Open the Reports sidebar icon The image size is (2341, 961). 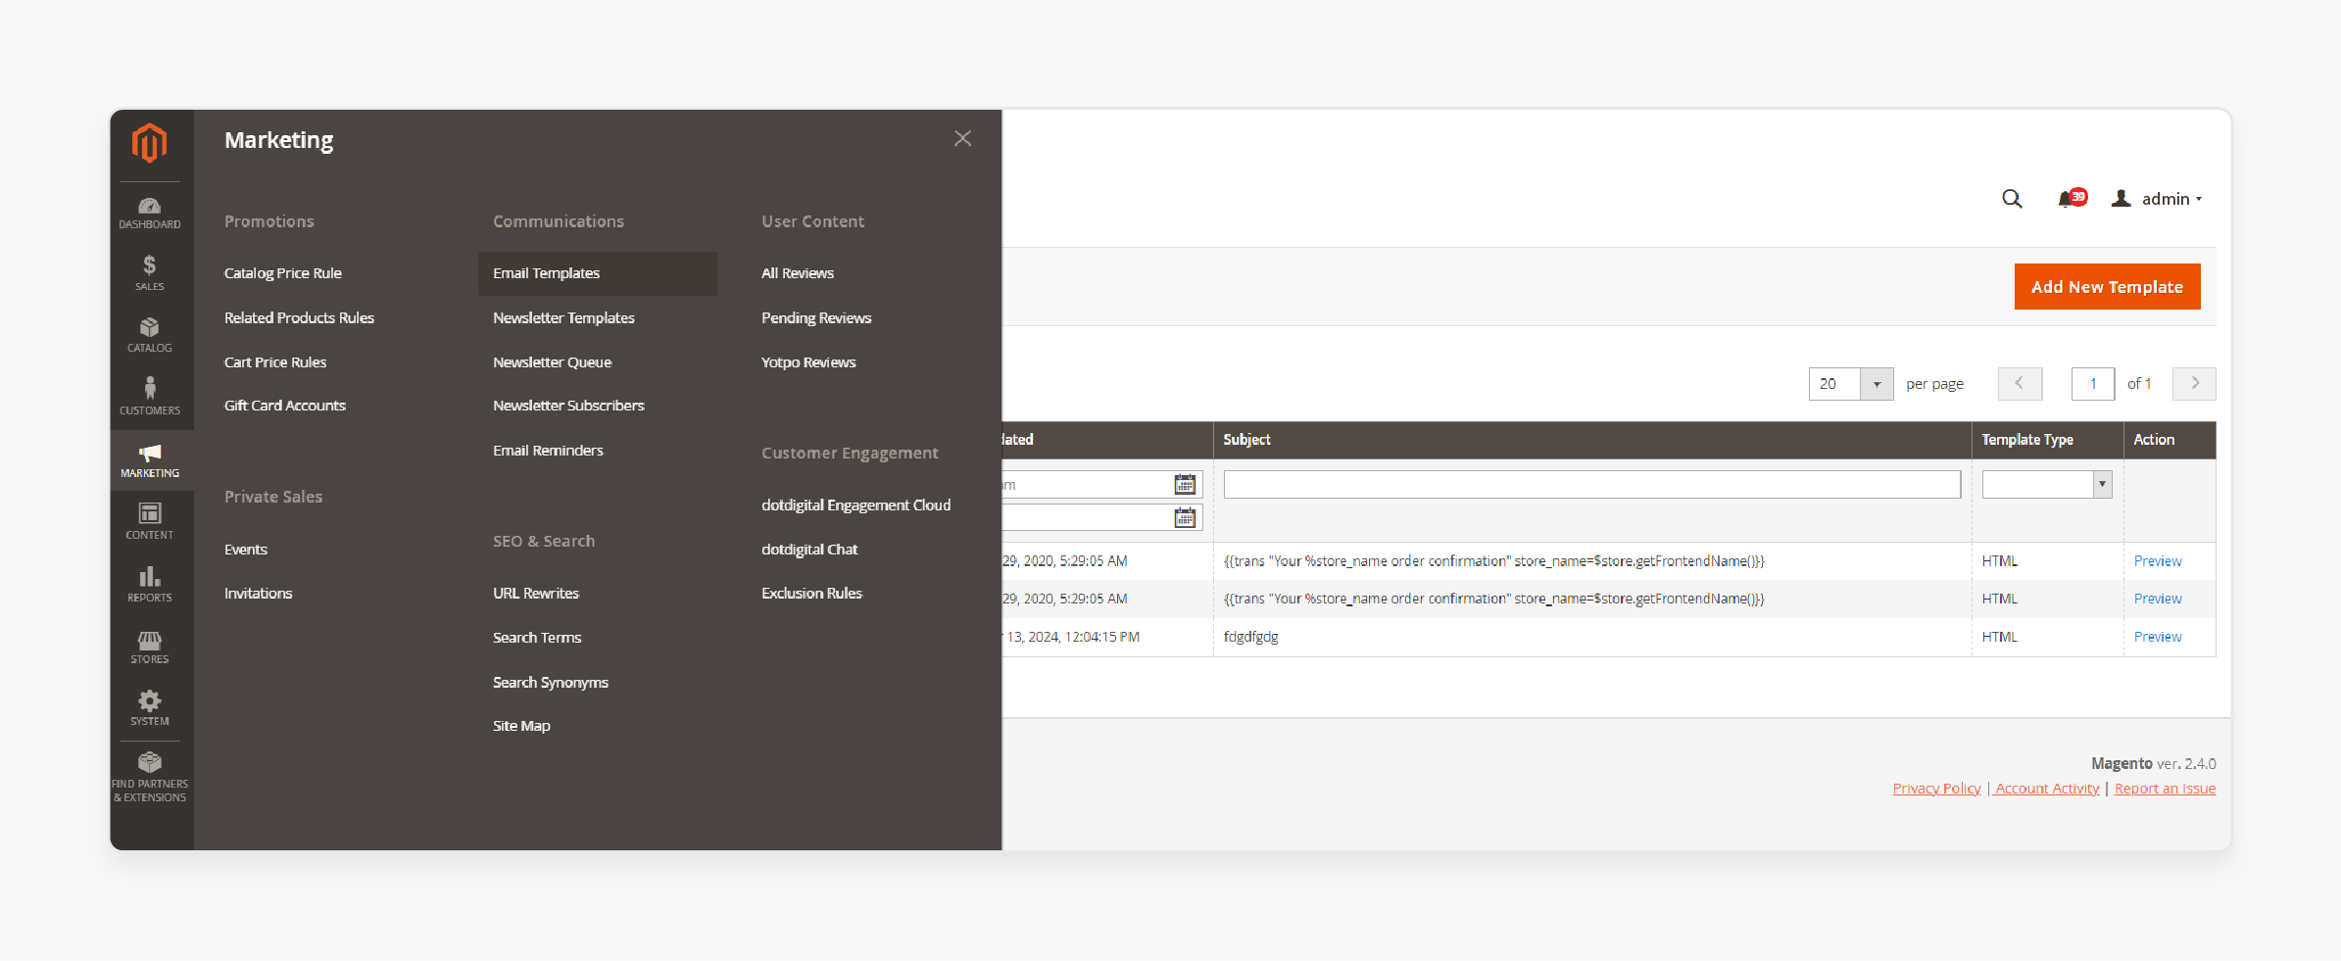tap(150, 584)
